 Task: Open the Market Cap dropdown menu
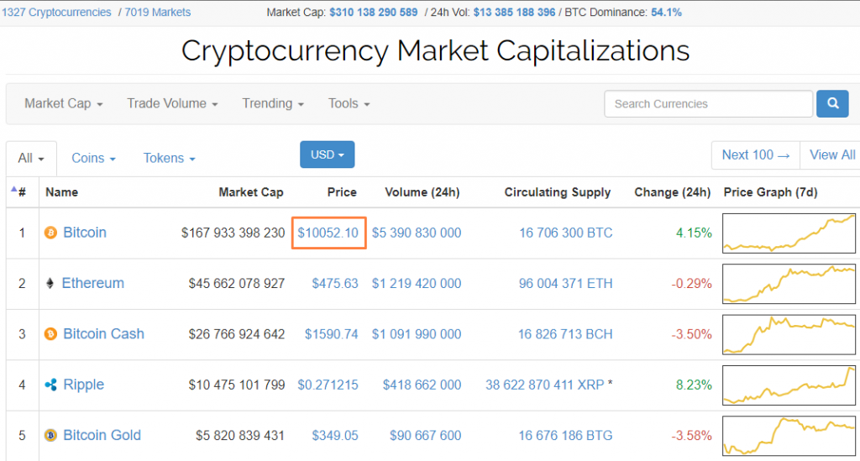[63, 104]
